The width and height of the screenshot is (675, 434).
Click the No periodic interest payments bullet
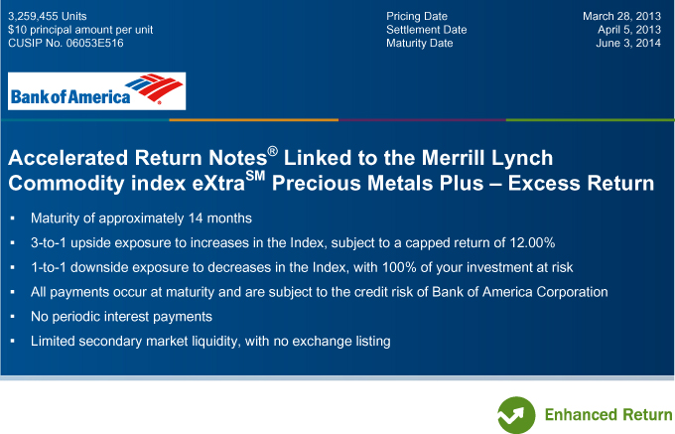pos(121,317)
